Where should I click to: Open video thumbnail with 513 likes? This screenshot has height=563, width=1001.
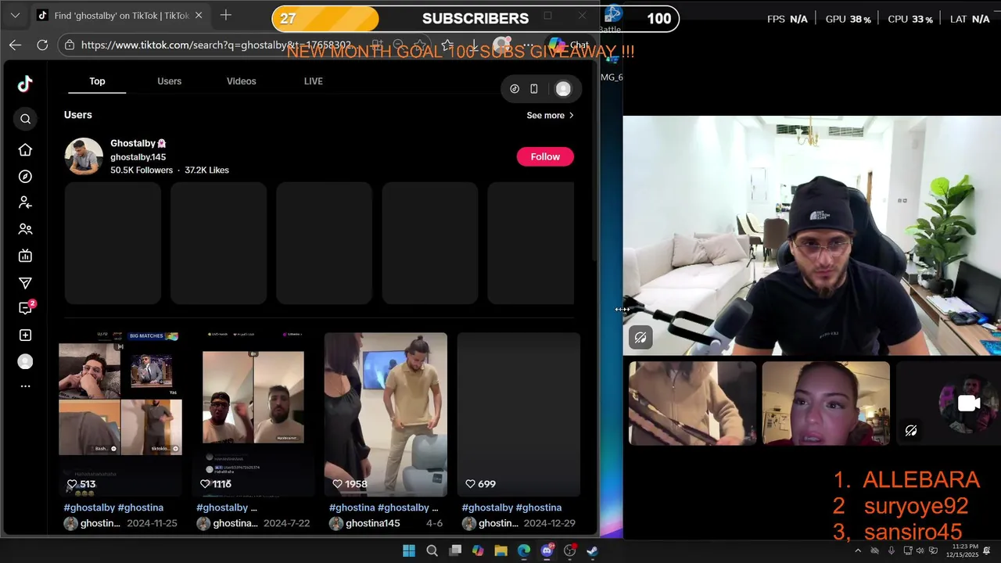pos(120,414)
